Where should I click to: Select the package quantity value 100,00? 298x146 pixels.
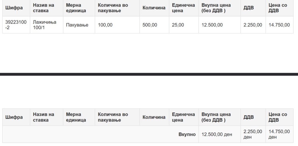(x=105, y=25)
